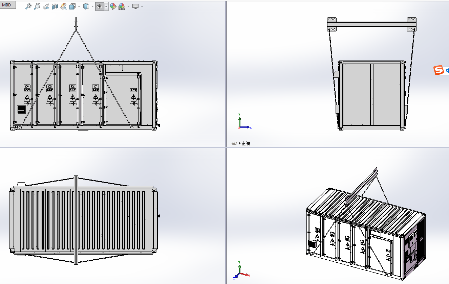Click the View Settings monitor icon
The image size is (449, 284).
[x=135, y=6]
